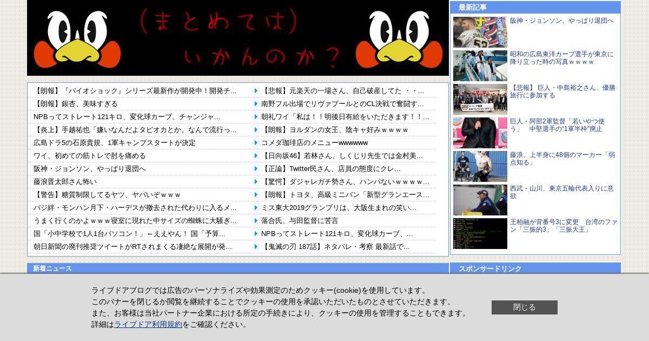Click arrow bullet beside 【正論】Twitter民さん
This screenshot has height=341, width=649.
click(256, 169)
